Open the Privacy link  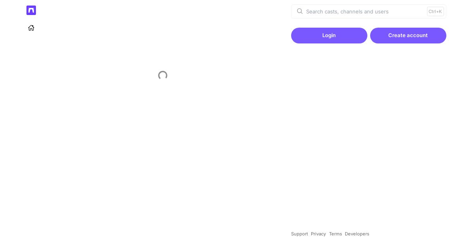pyautogui.click(x=318, y=234)
